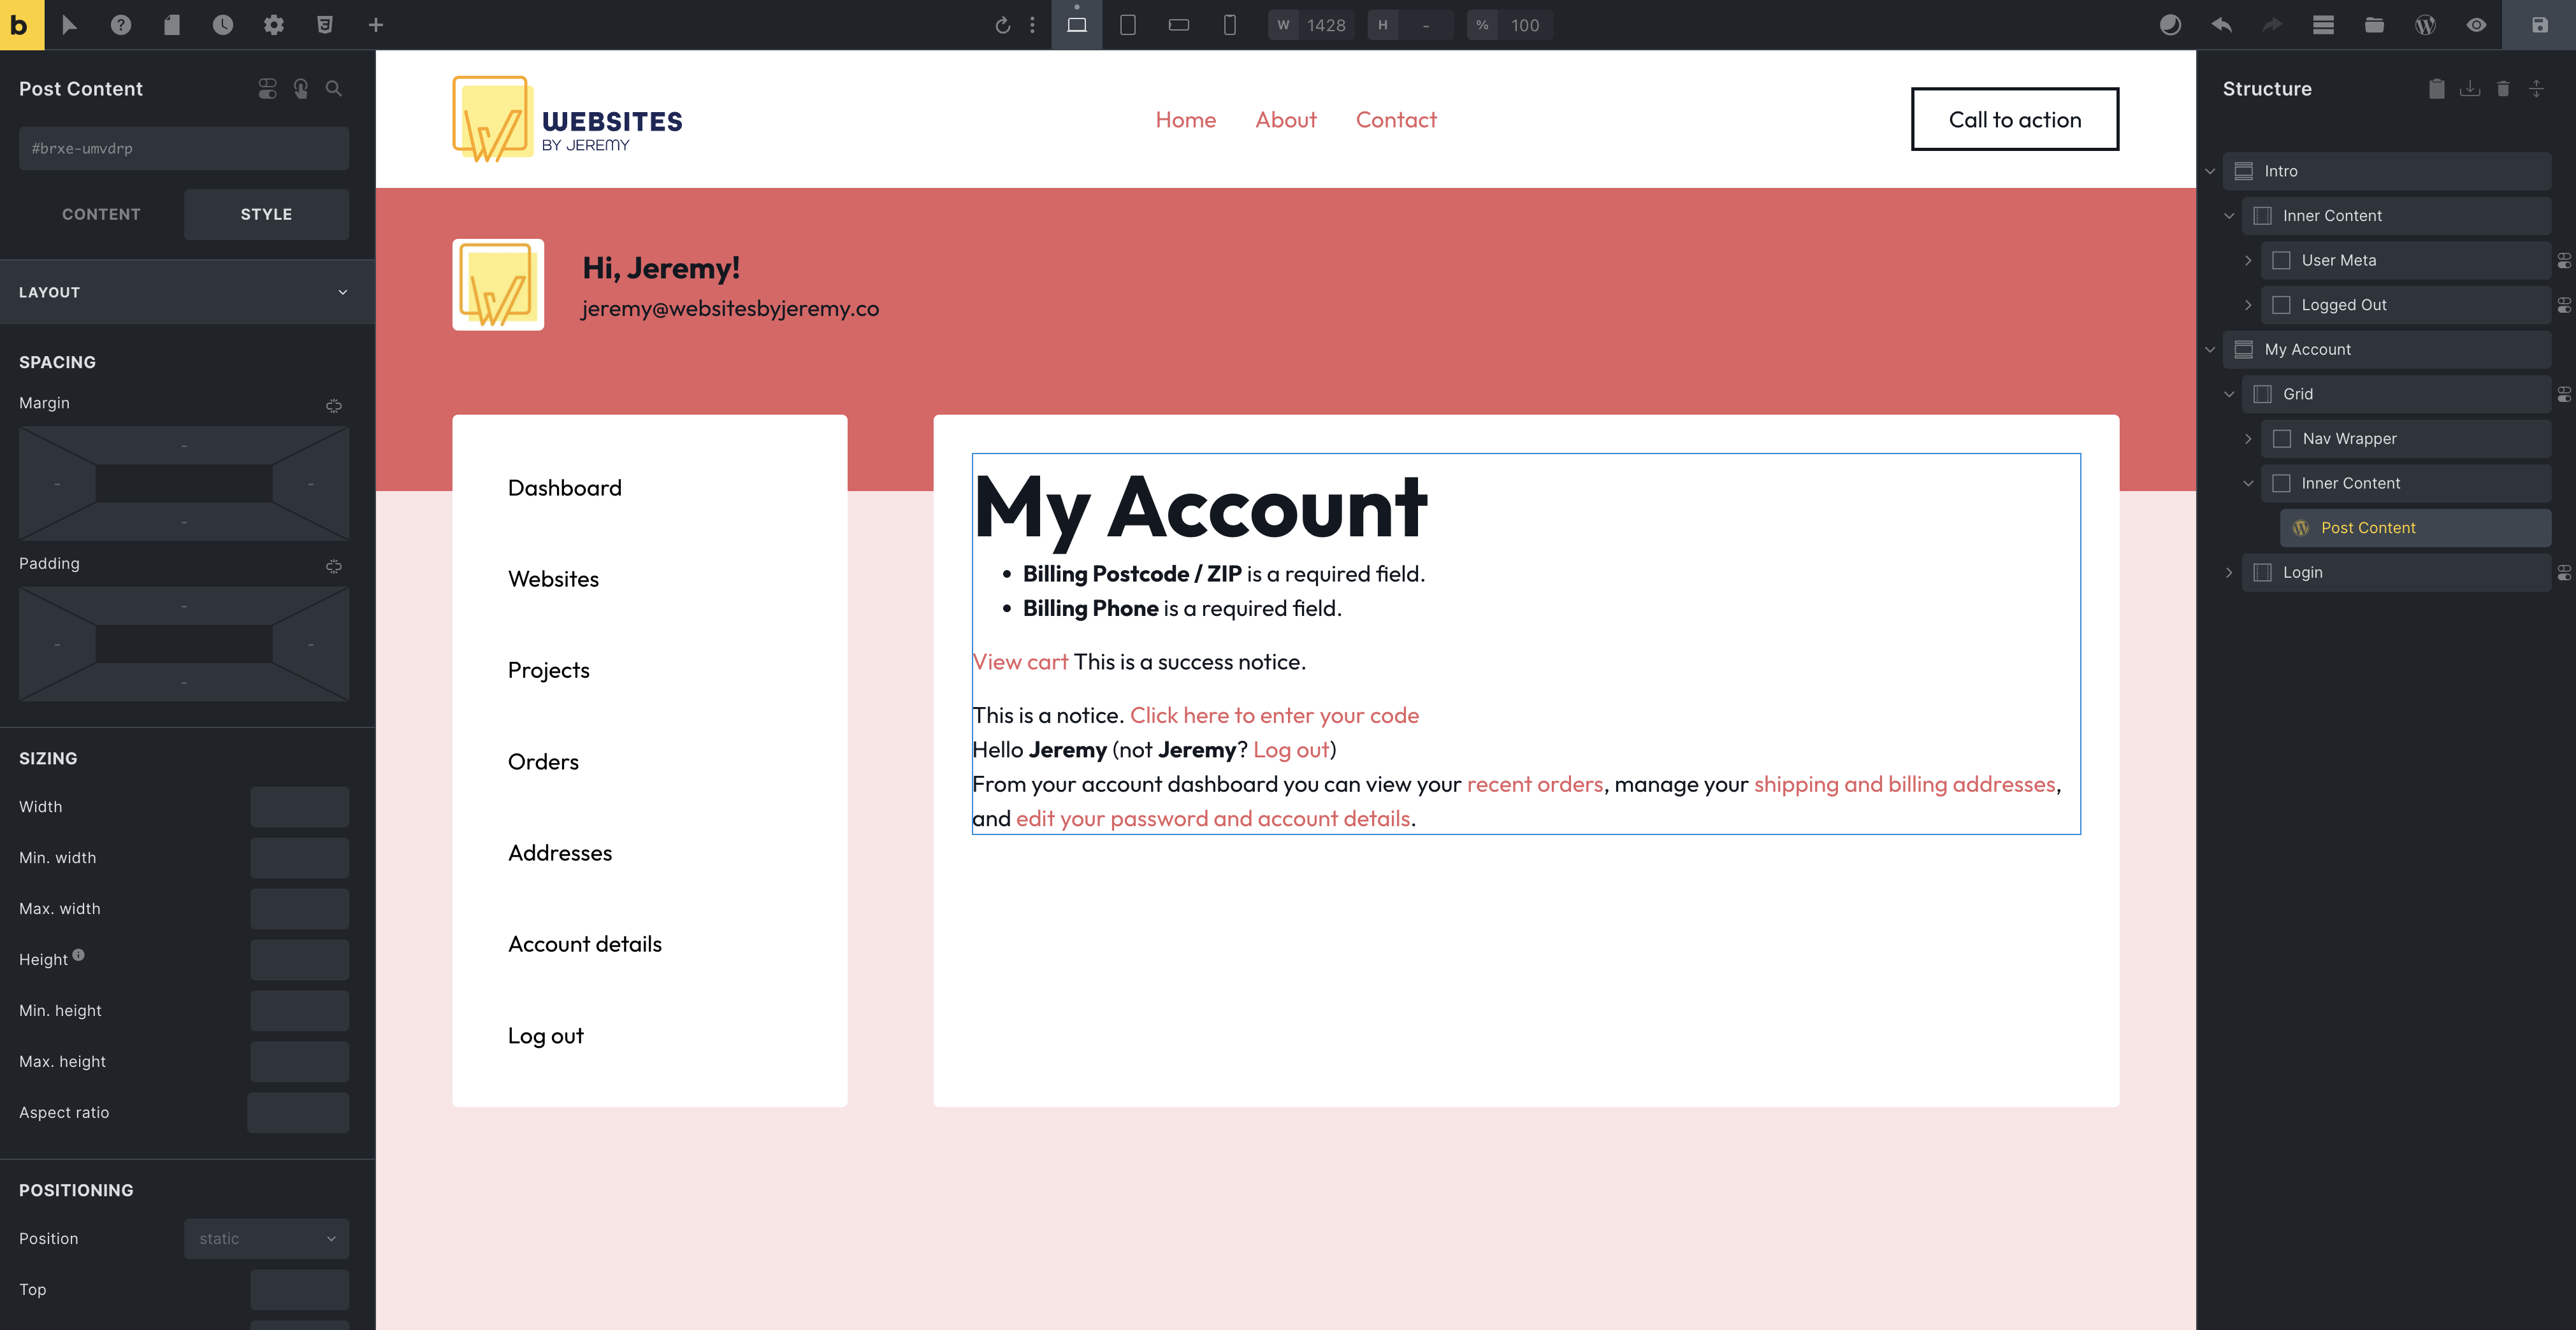Collapse the Grid chevron

[x=2229, y=395]
